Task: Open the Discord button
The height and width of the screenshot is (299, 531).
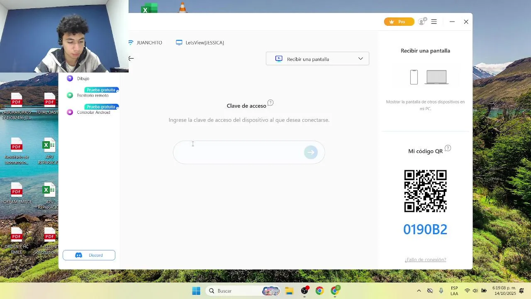Action: click(x=89, y=255)
